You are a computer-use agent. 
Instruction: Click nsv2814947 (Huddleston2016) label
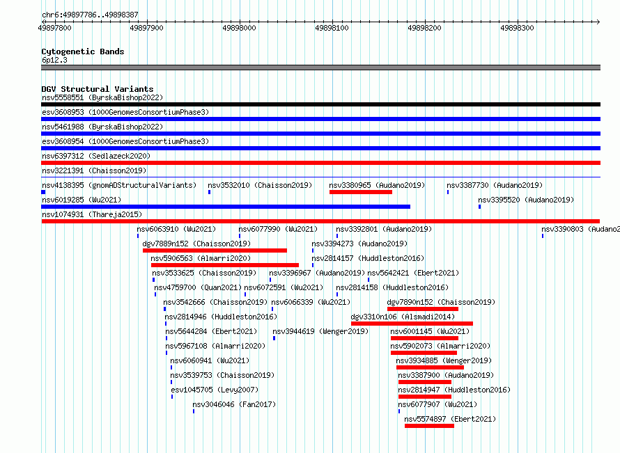(x=454, y=390)
